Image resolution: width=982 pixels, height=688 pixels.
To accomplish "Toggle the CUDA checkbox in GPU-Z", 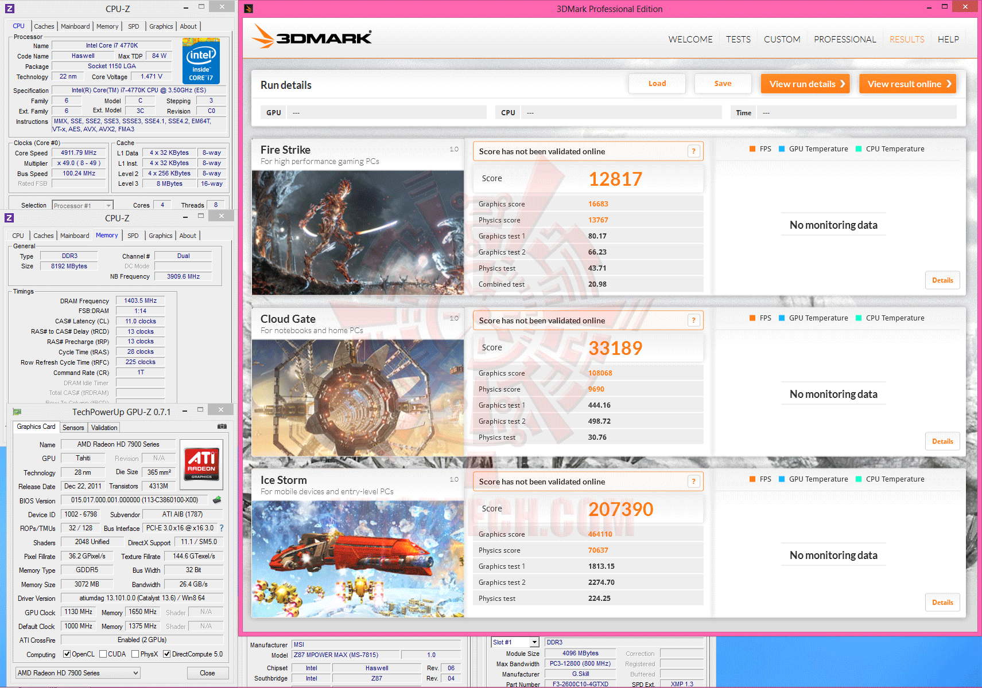I will coord(103,654).
